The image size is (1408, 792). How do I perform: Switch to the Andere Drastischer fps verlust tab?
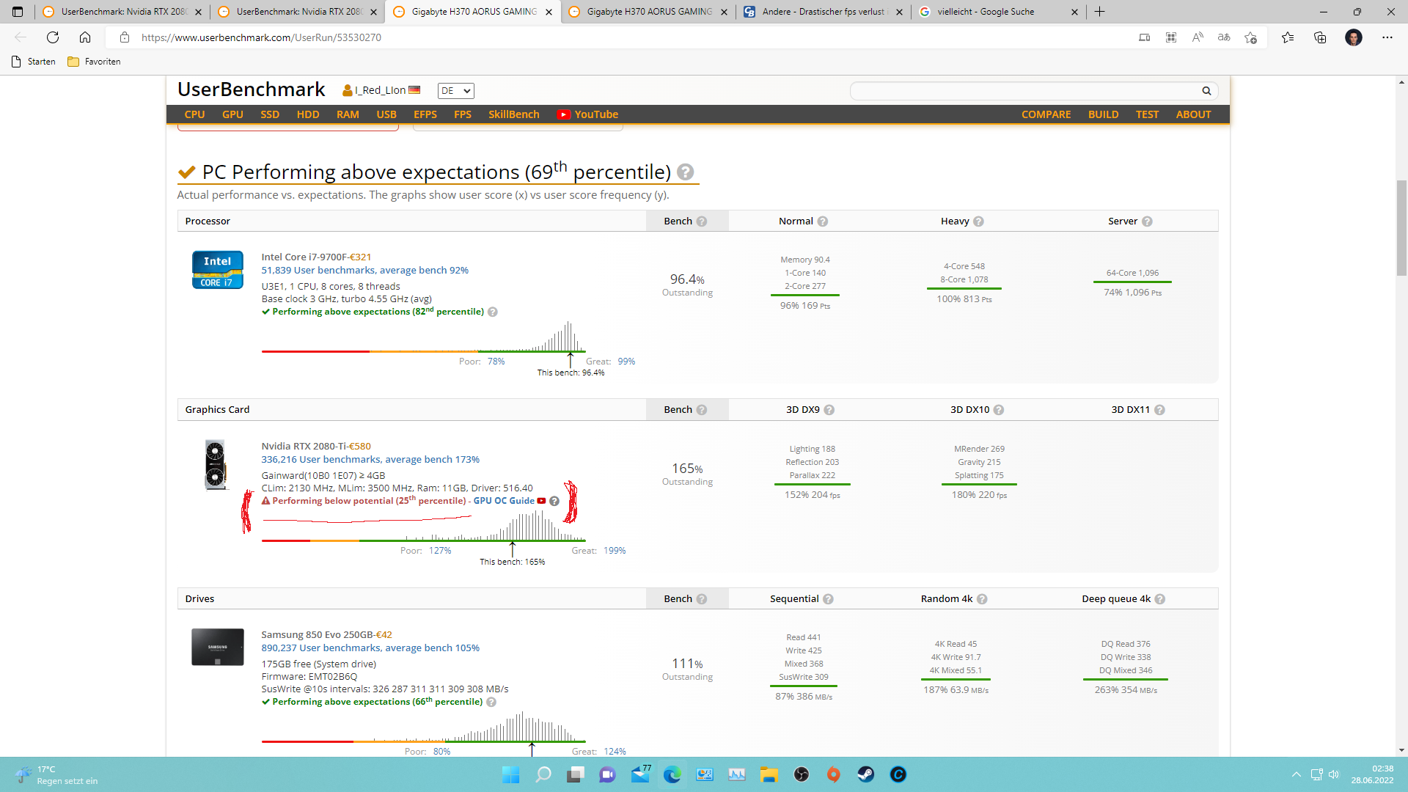pos(821,12)
